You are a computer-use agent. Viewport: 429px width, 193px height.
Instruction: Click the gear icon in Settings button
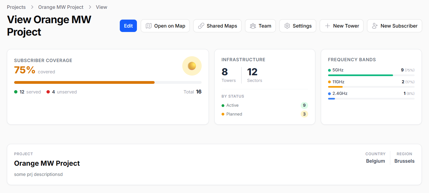coord(287,26)
